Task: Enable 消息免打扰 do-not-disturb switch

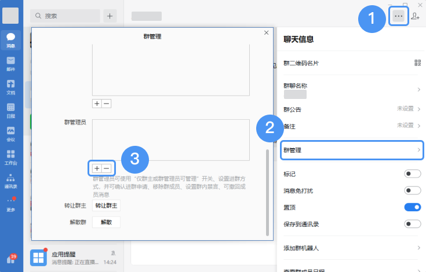Action: (412, 190)
